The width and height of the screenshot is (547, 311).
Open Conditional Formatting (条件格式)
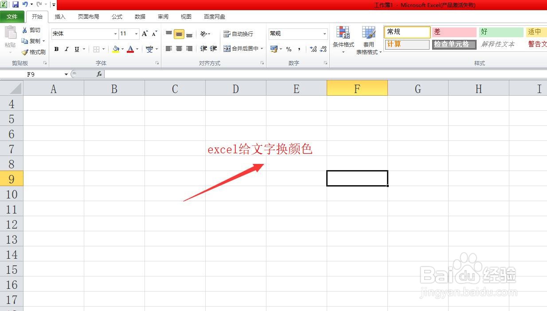343,40
